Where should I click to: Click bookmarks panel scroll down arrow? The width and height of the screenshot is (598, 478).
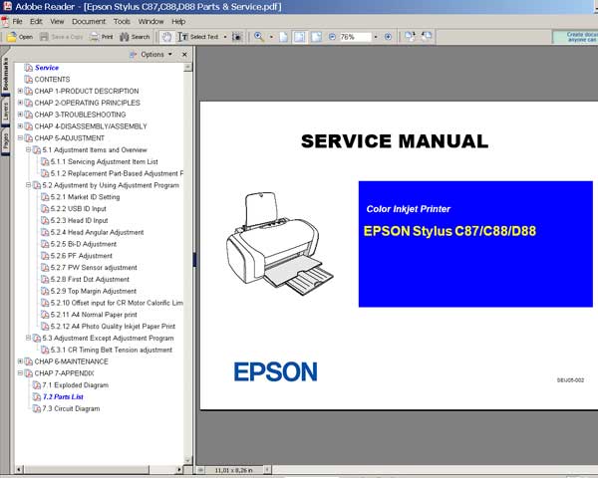[x=187, y=460]
